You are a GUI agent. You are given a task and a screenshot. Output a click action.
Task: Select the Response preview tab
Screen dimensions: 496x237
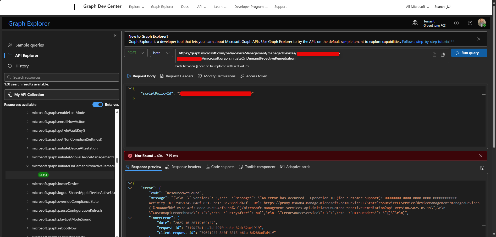144,167
